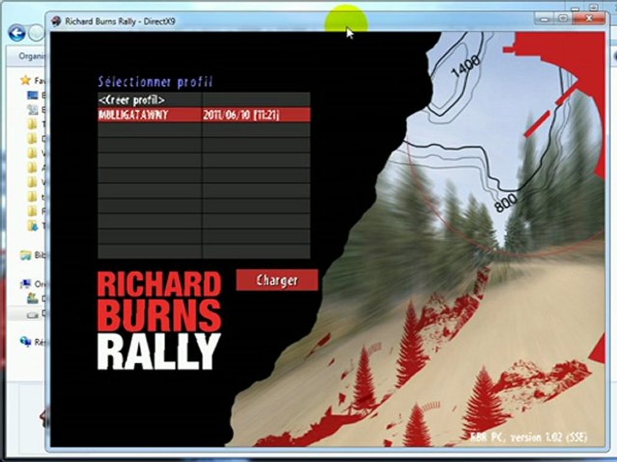This screenshot has height=462, width=617.
Task: Click the Favorites star icon in Explorer
Action: tap(26, 81)
